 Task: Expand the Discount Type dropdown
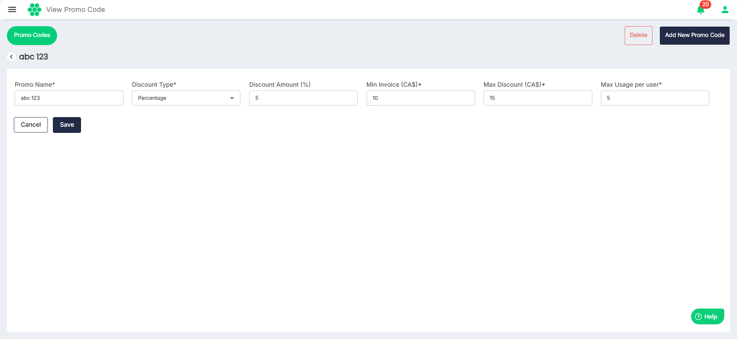click(x=186, y=98)
